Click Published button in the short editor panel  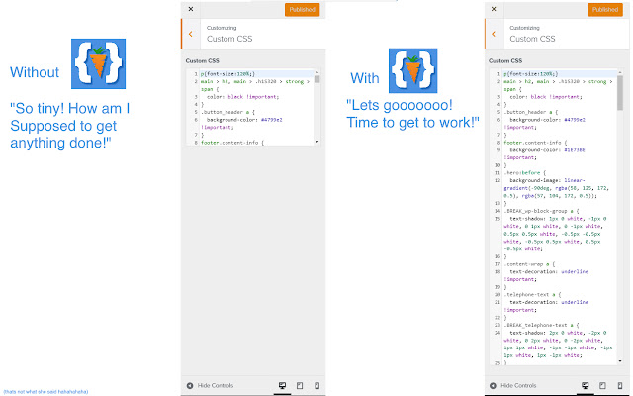point(302,9)
